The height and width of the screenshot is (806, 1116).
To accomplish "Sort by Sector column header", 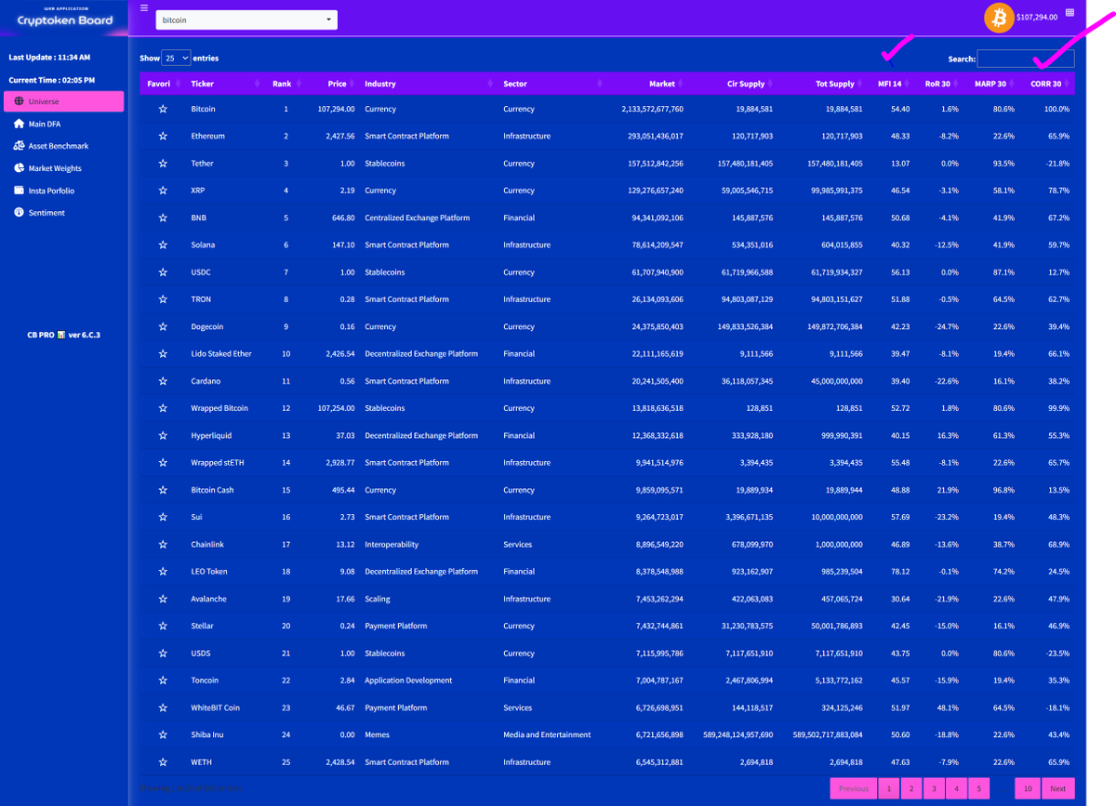I will point(552,84).
